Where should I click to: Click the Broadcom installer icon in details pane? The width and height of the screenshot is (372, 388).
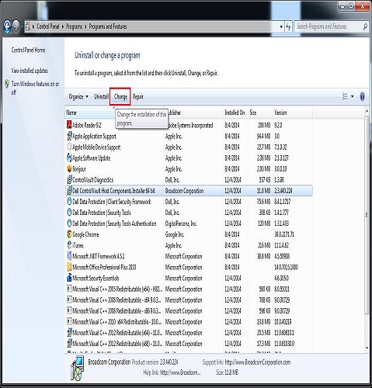pyautogui.click(x=77, y=369)
